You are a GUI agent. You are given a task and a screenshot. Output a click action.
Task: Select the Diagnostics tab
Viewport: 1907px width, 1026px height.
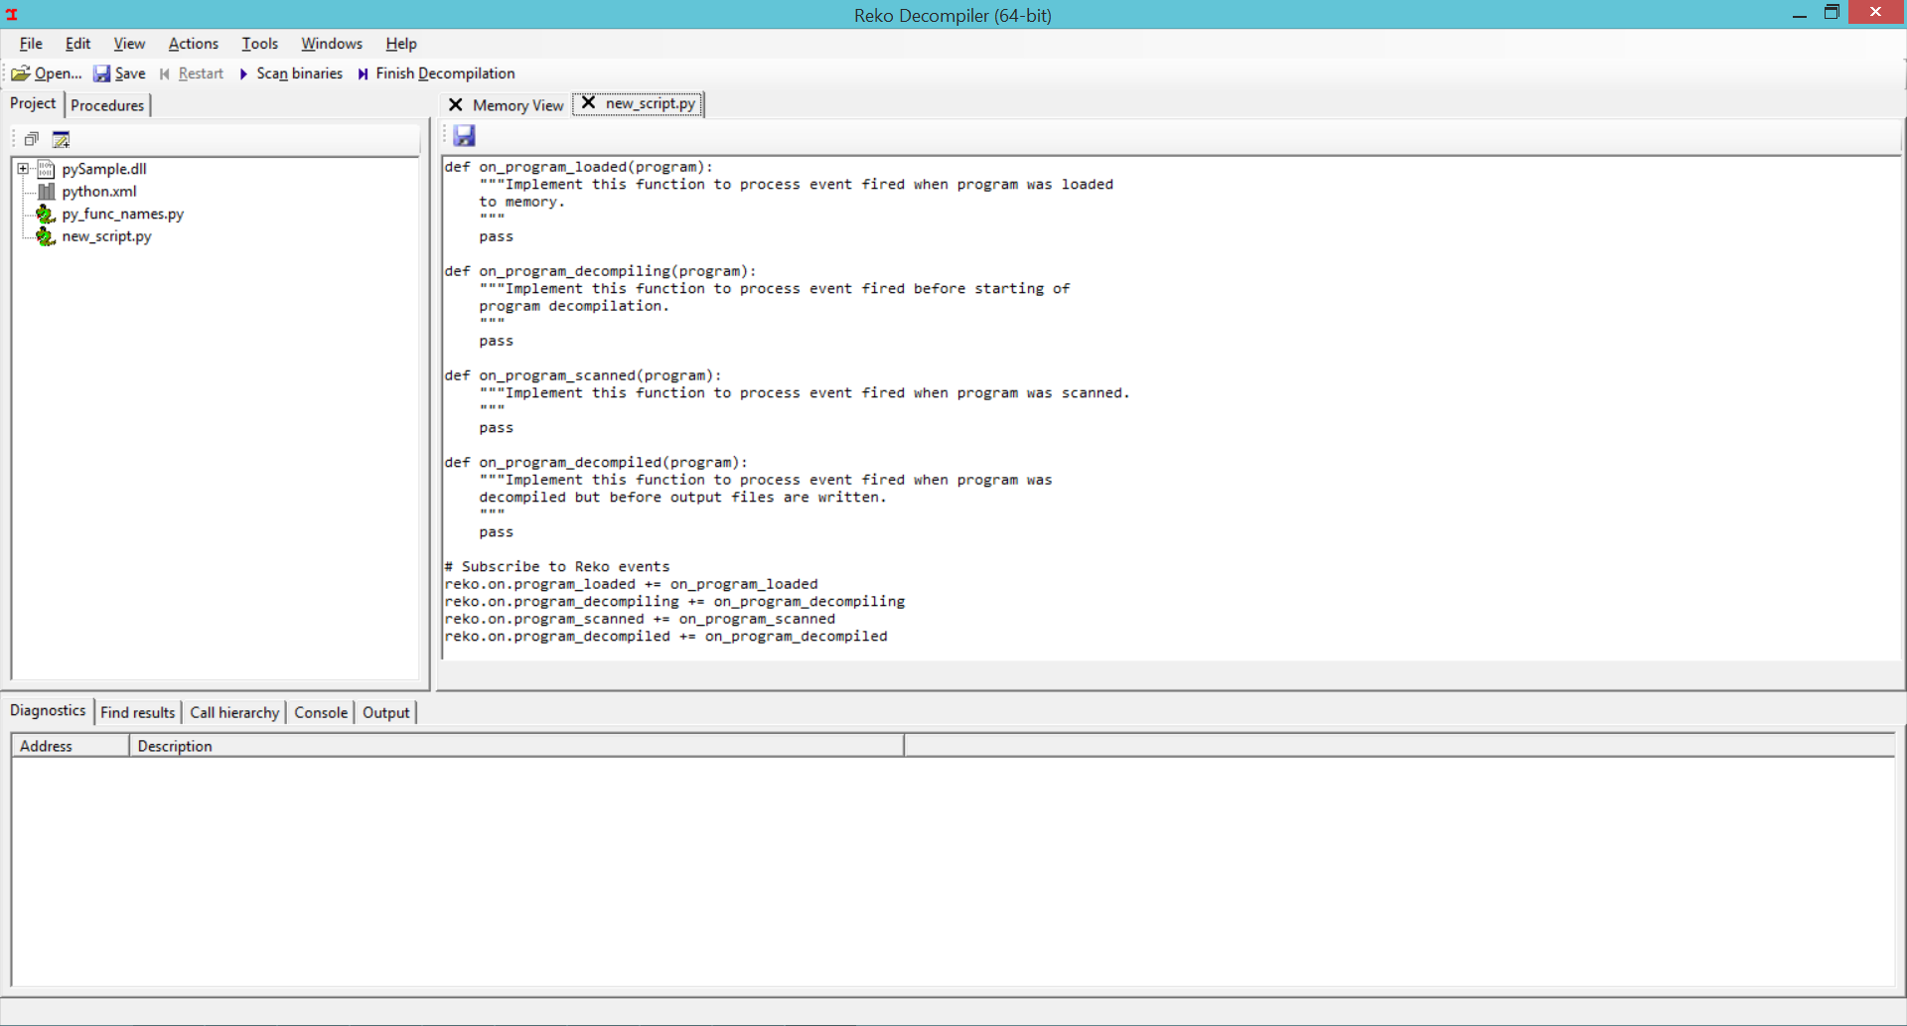point(48,710)
